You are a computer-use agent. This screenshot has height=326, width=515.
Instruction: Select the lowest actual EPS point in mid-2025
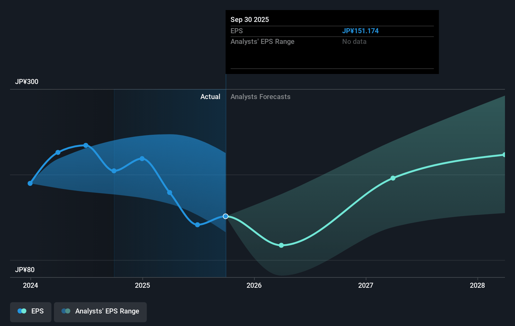tap(197, 225)
